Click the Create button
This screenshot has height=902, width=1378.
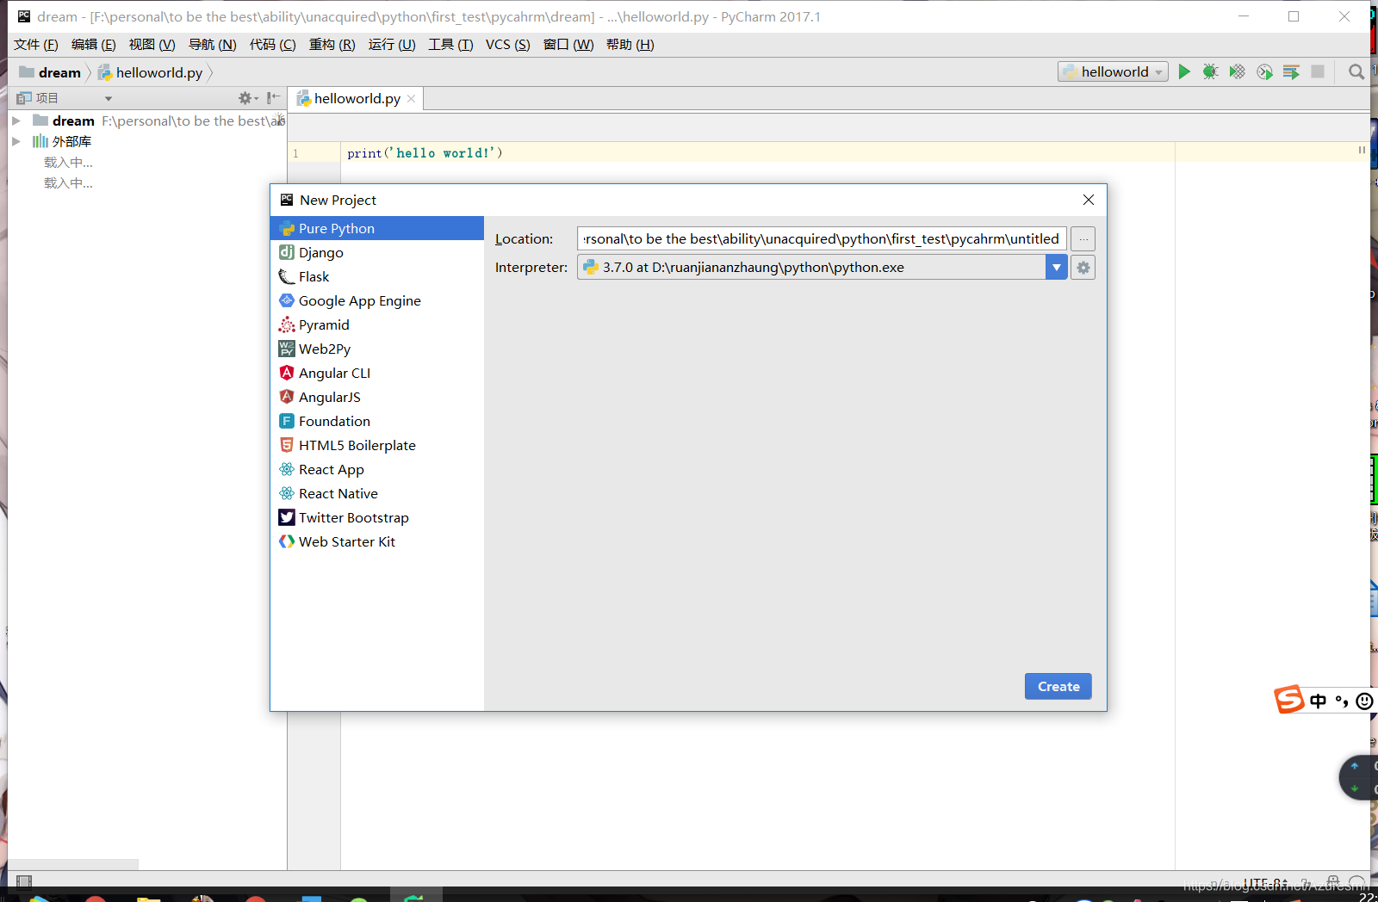(1058, 686)
